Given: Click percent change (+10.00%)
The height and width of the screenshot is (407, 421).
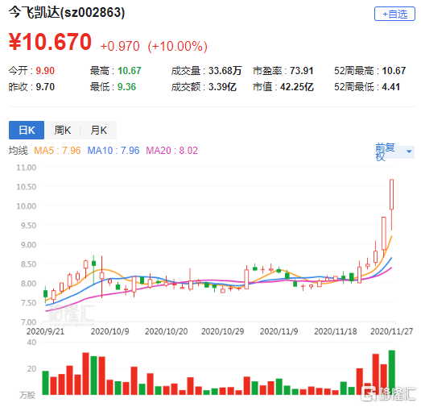Looking at the screenshot, I should pyautogui.click(x=177, y=46).
